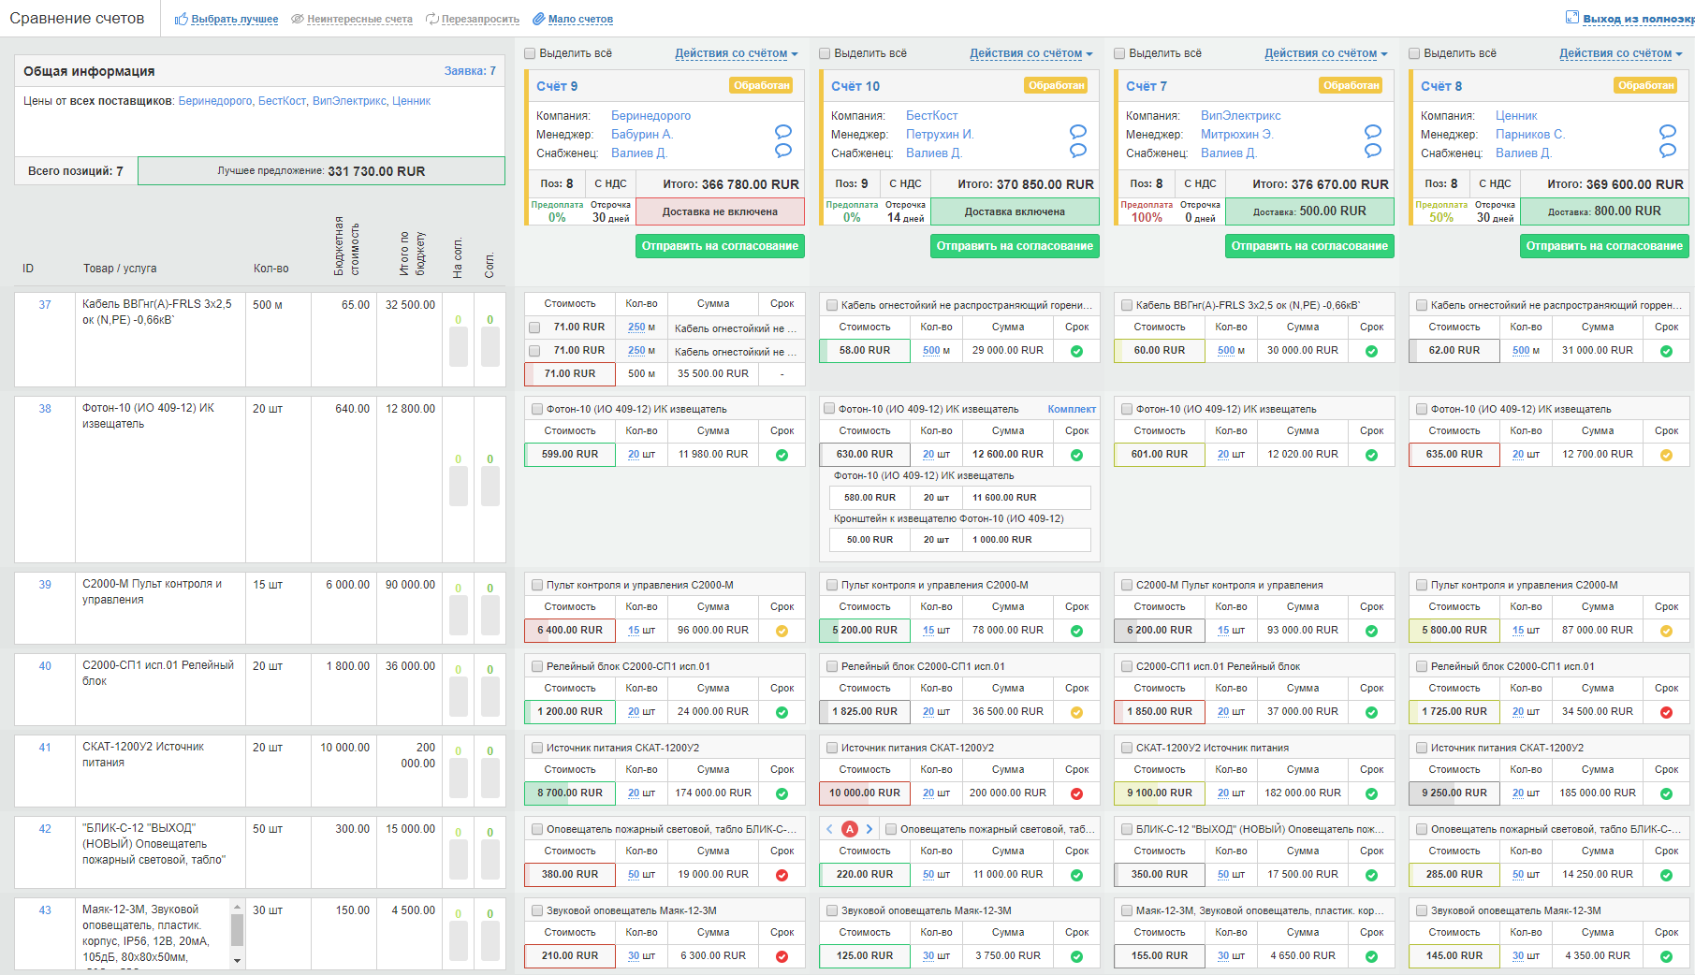Viewport: 1695px width, 975px height.
Task: Click 'Выход из полноэкранного' link text
Action: click(1638, 19)
